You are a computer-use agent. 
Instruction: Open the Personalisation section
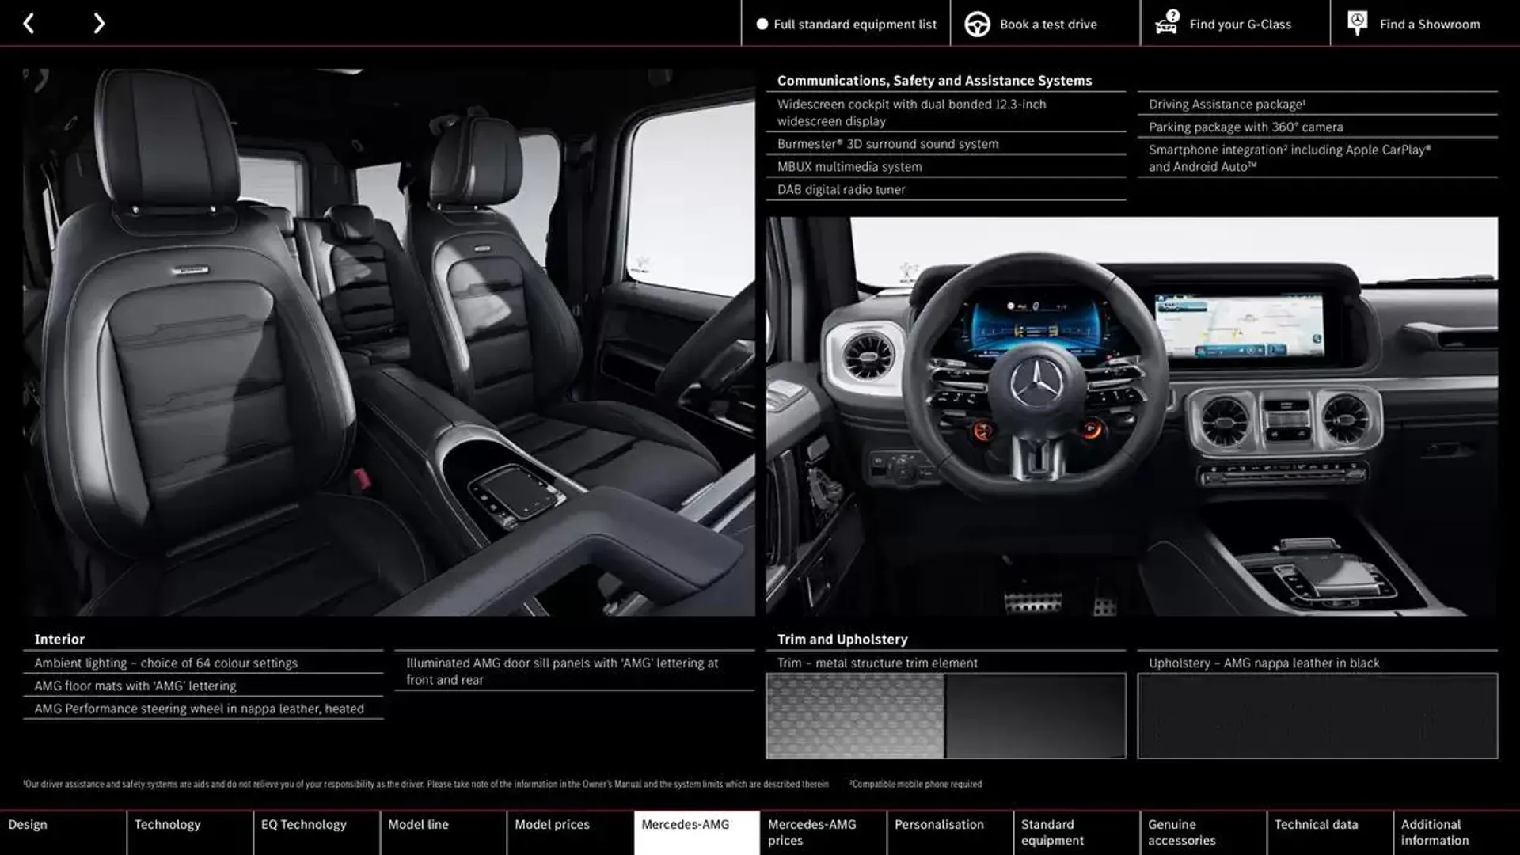(x=938, y=832)
